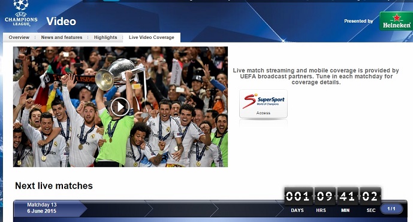Click the Video page heading
The height and width of the screenshot is (222, 413).
click(x=61, y=22)
